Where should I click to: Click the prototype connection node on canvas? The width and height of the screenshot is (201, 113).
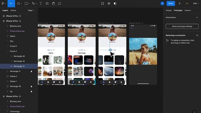[x=110, y=50]
